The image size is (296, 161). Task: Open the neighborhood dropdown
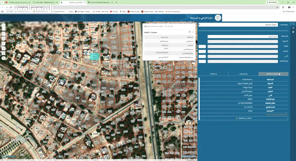coord(243,56)
